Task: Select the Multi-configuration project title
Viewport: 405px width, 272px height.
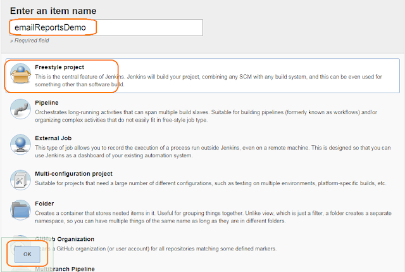Action: pos(74,173)
